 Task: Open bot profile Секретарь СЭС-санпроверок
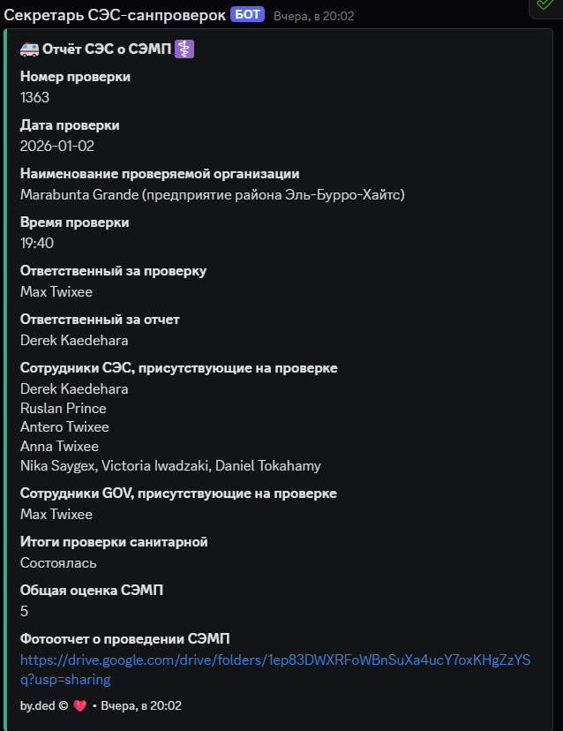click(x=115, y=15)
